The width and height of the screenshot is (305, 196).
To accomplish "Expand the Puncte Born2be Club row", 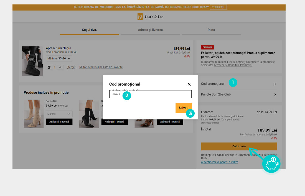I will point(238,95).
